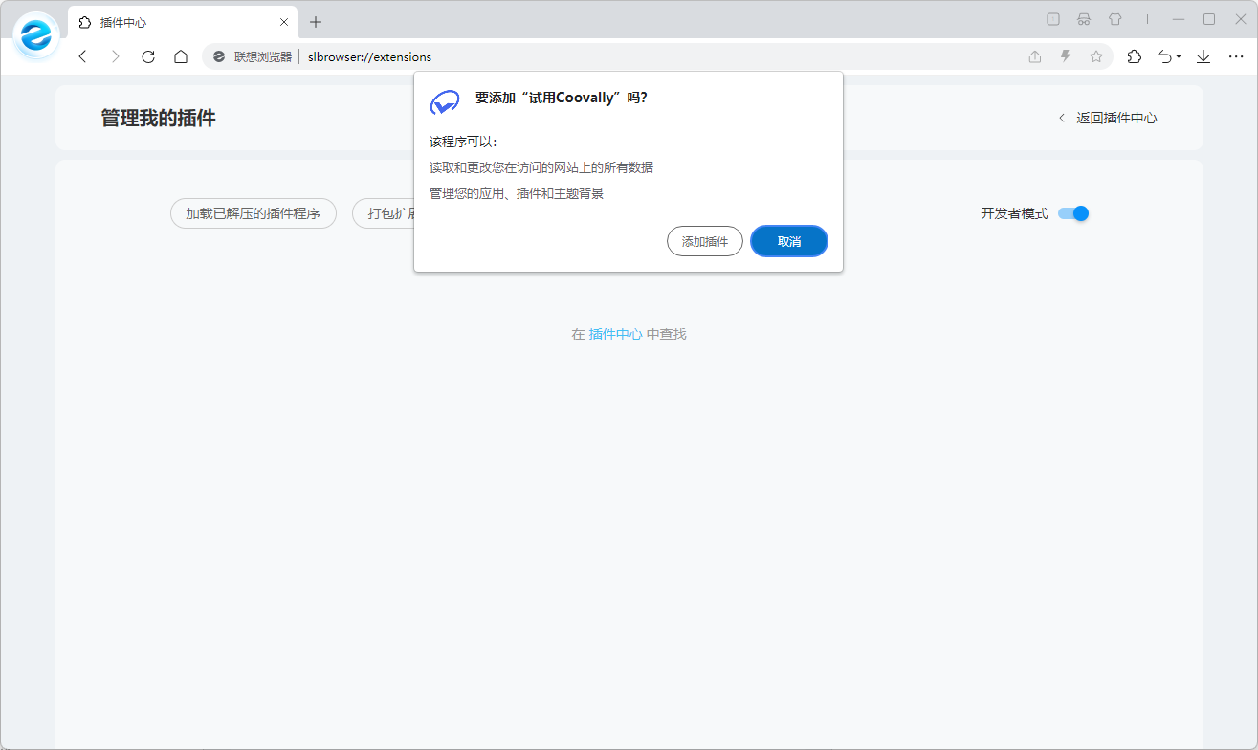
Task: Toggle 开发者模式 switch off
Action: (1073, 213)
